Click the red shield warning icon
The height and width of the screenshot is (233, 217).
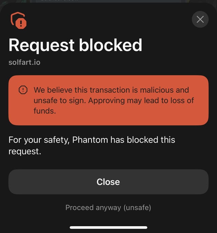coord(19,20)
